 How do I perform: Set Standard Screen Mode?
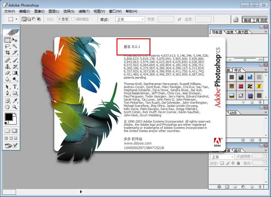point(6,138)
